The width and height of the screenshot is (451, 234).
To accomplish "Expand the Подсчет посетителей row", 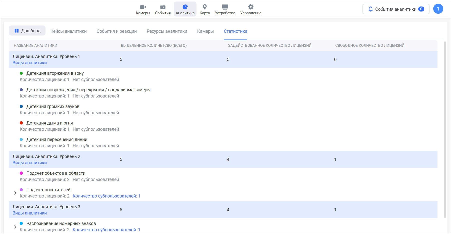I will click(x=15, y=193).
